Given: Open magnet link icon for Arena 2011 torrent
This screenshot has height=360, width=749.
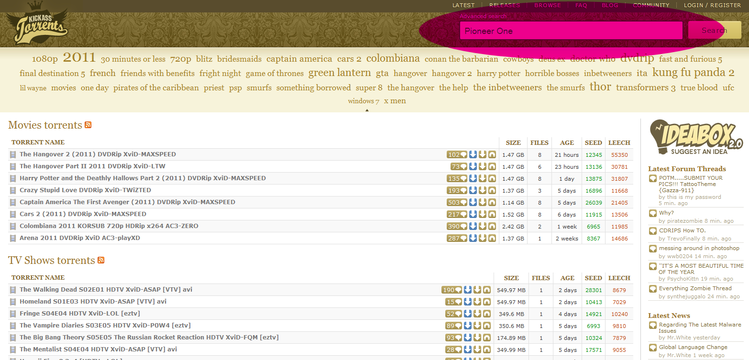Looking at the screenshot, I should [492, 238].
